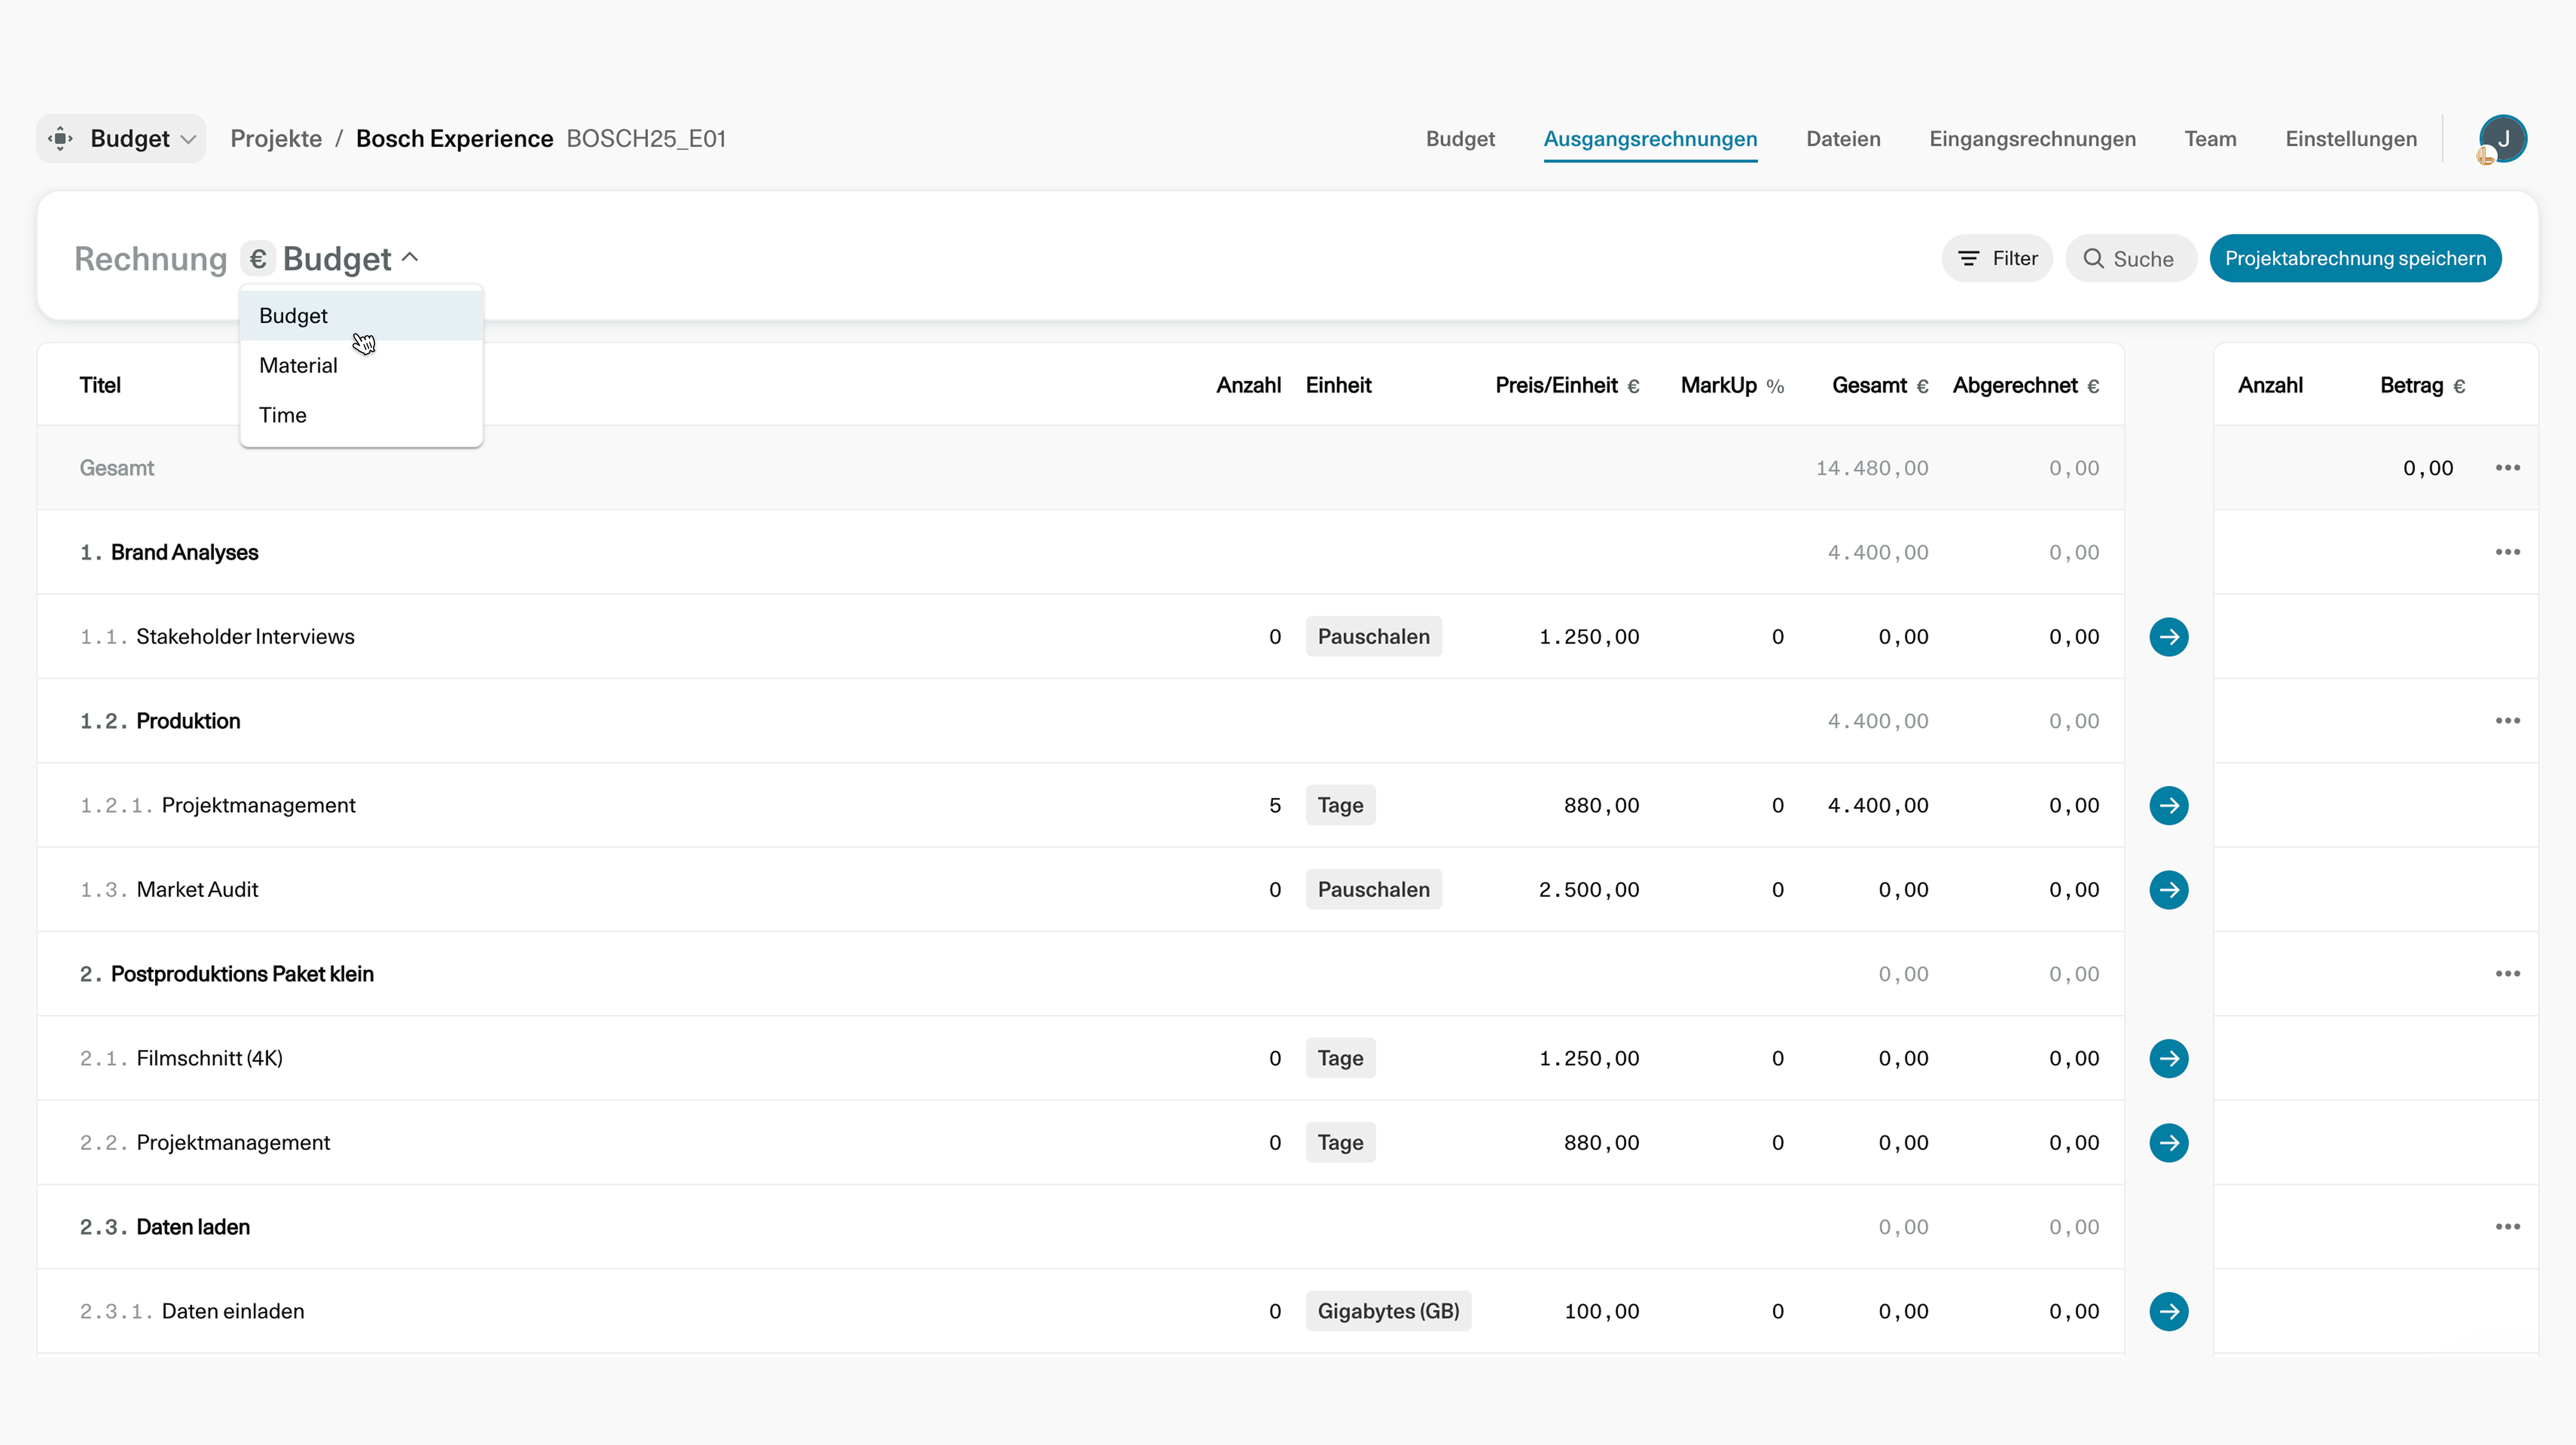This screenshot has height=1445, width=2576.
Task: Open the three-dot menu for Produktion
Action: click(2507, 721)
